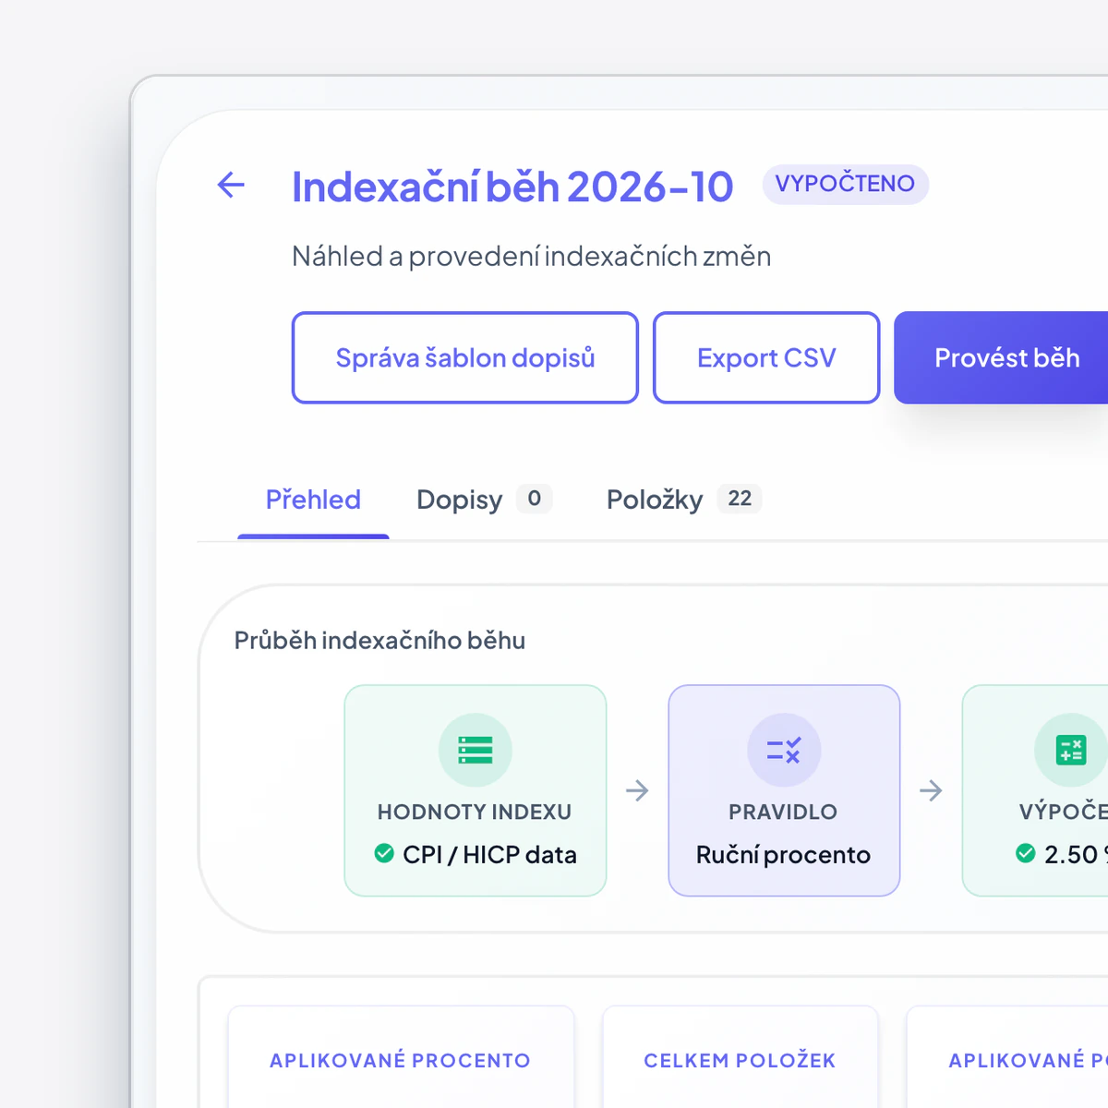Screen dimensions: 1108x1108
Task: Click the Indexační běh 2026-10 heading
Action: 512,187
